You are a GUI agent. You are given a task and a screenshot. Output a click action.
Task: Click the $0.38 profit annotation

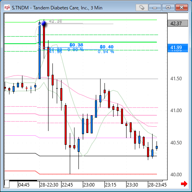[76, 45]
